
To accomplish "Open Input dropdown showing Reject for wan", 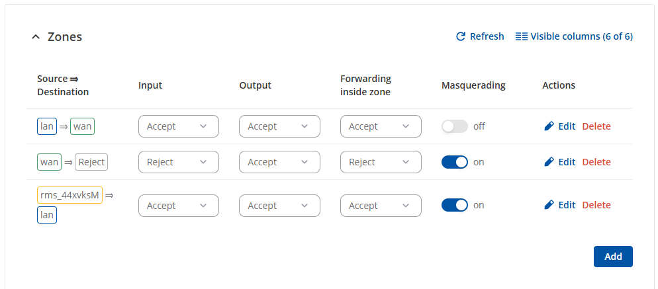I will click(x=178, y=162).
